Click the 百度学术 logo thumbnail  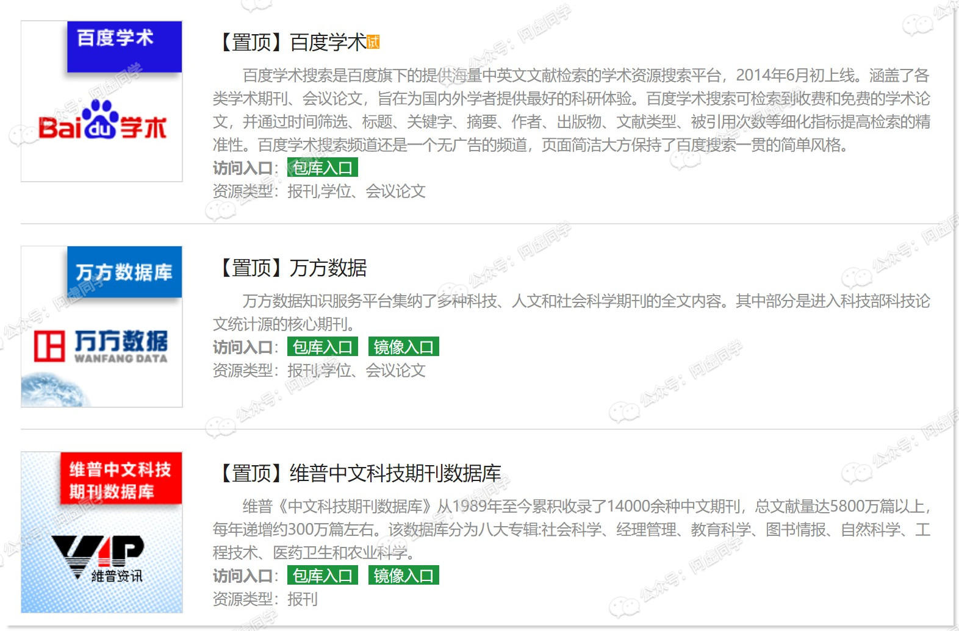click(102, 101)
